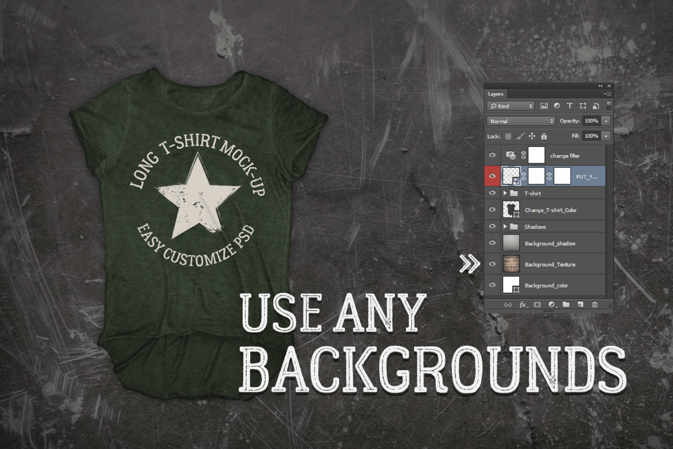Delete layer trash icon

click(594, 305)
